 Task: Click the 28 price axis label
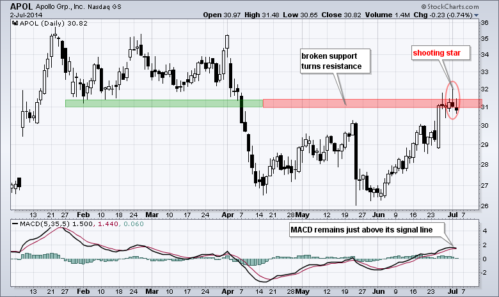(x=485, y=165)
